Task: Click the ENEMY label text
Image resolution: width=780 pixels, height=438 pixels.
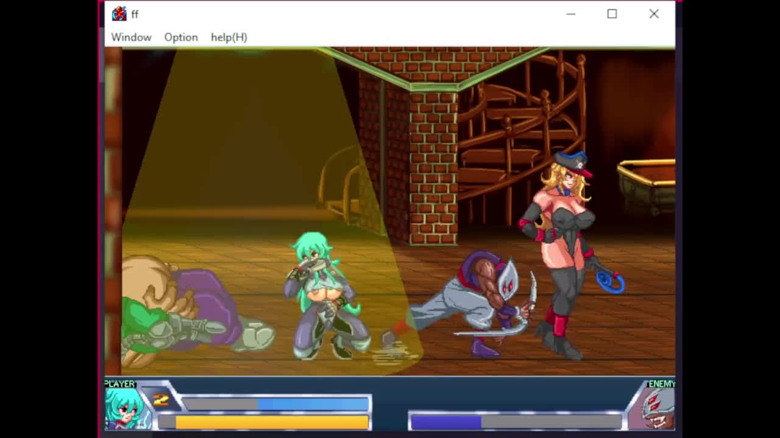Action: pos(661,384)
